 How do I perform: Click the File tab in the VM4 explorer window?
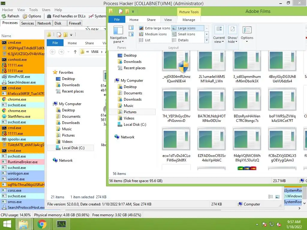point(55,43)
